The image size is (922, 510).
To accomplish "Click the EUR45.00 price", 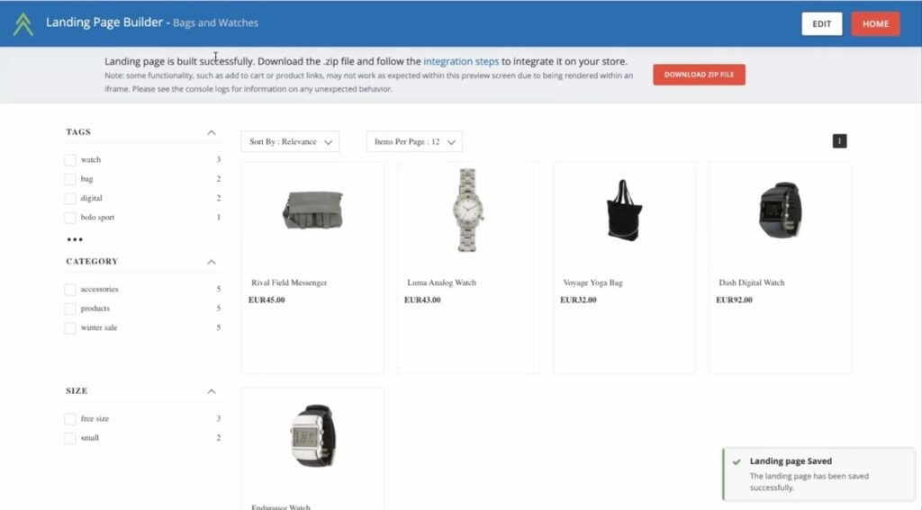I will (267, 300).
